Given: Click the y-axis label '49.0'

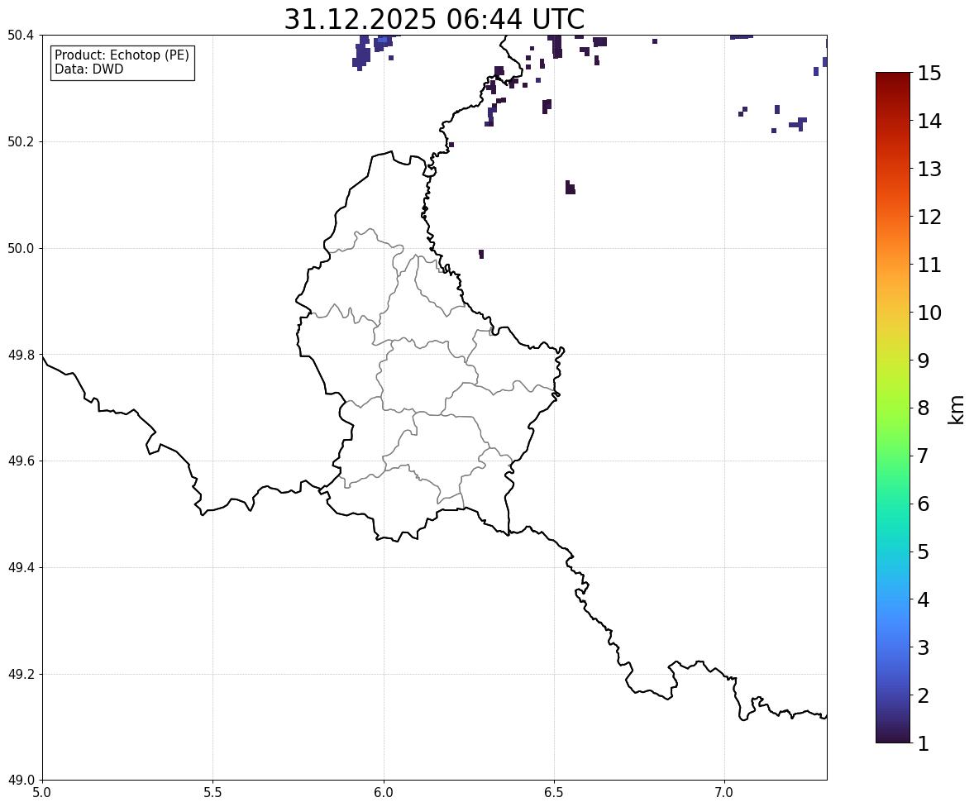Looking at the screenshot, I should tap(20, 781).
